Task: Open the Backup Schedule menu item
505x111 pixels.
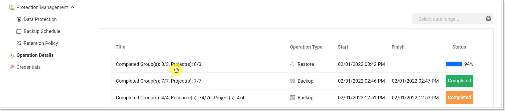Action: tap(42, 31)
